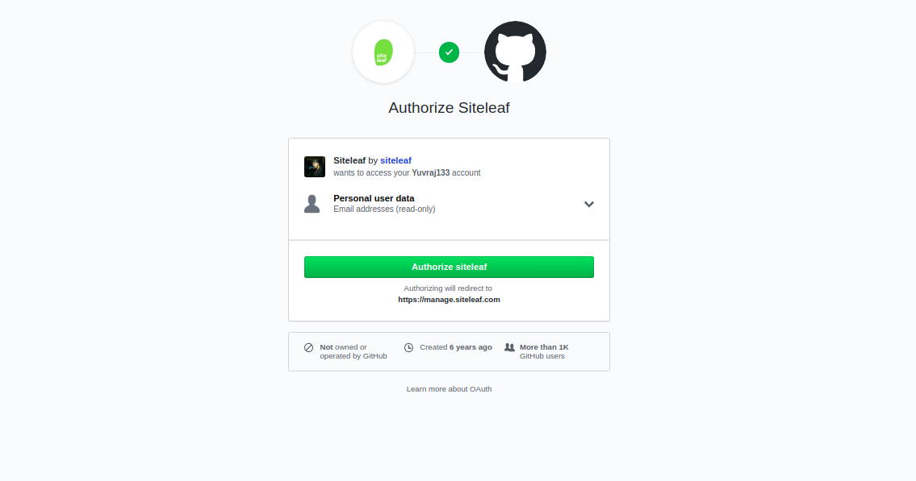Click the green Siteleaf leaf logo
The image size is (916, 481).
click(x=383, y=52)
